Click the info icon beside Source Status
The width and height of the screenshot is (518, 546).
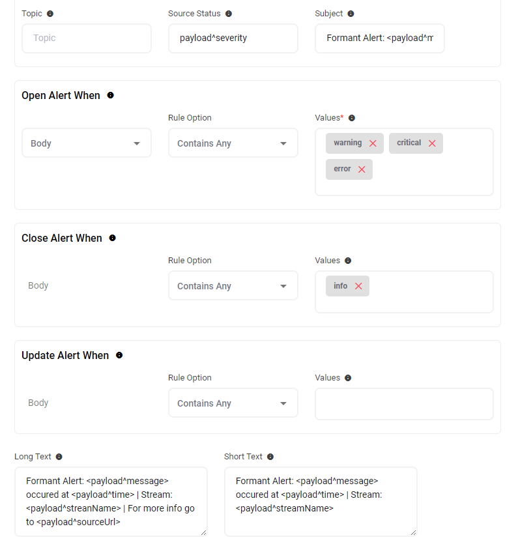click(x=229, y=14)
